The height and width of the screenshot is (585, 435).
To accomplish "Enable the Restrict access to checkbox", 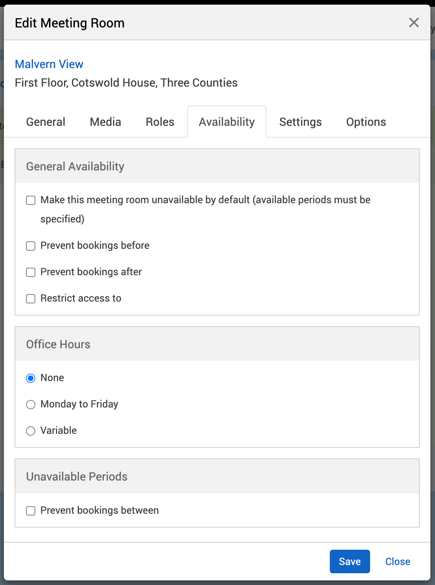I will point(31,299).
